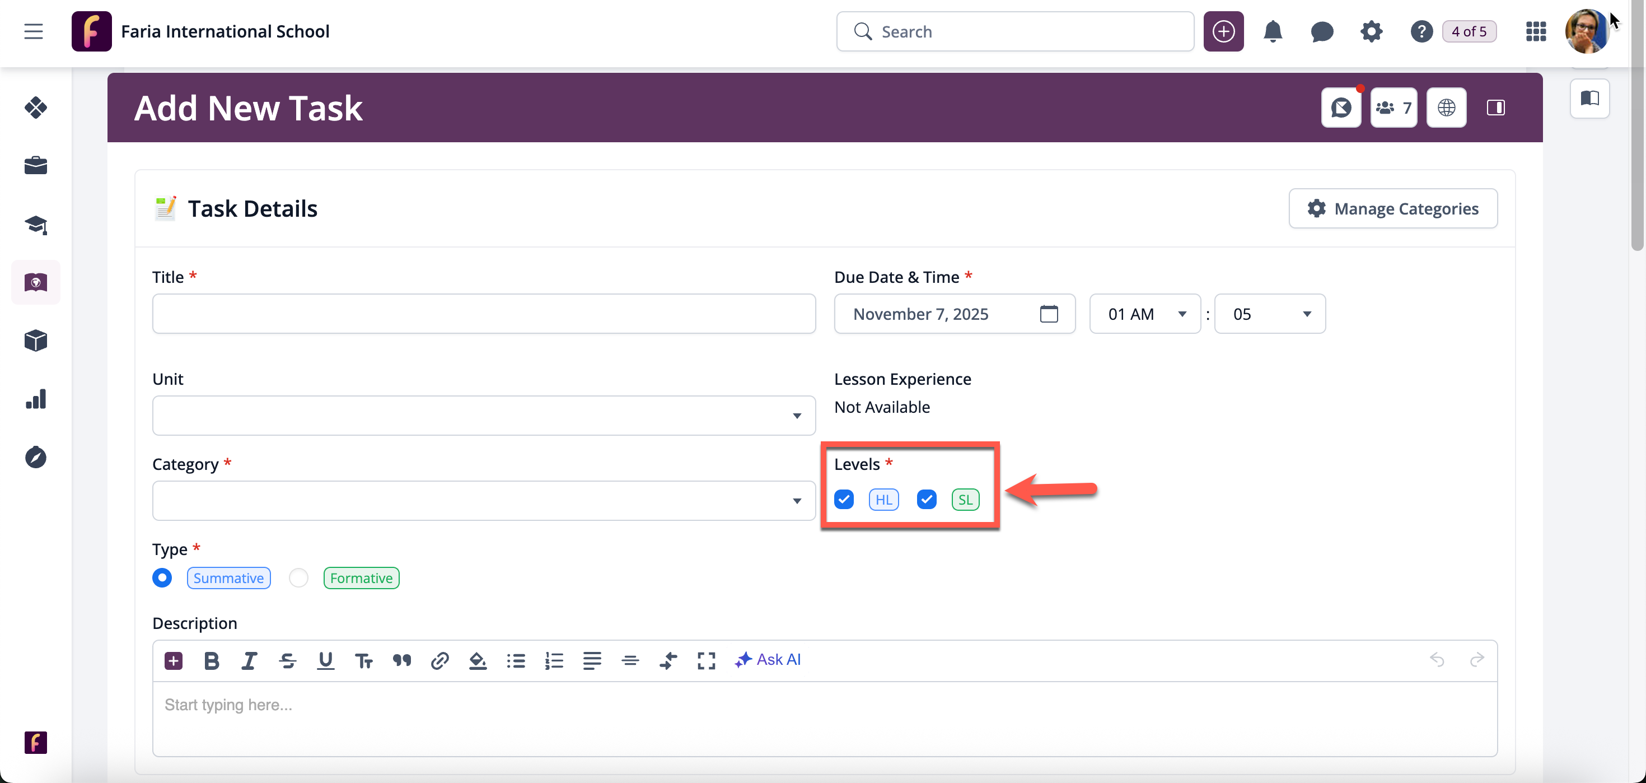Uncheck the HL level checkbox
The width and height of the screenshot is (1646, 783).
tap(844, 499)
